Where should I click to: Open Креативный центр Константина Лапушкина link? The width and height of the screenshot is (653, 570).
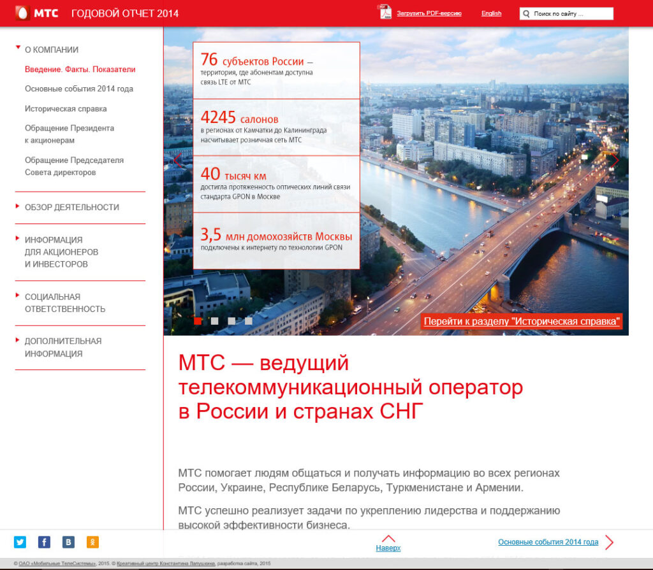166,564
